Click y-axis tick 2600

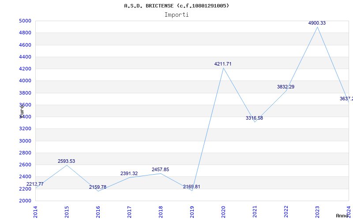tap(25, 165)
